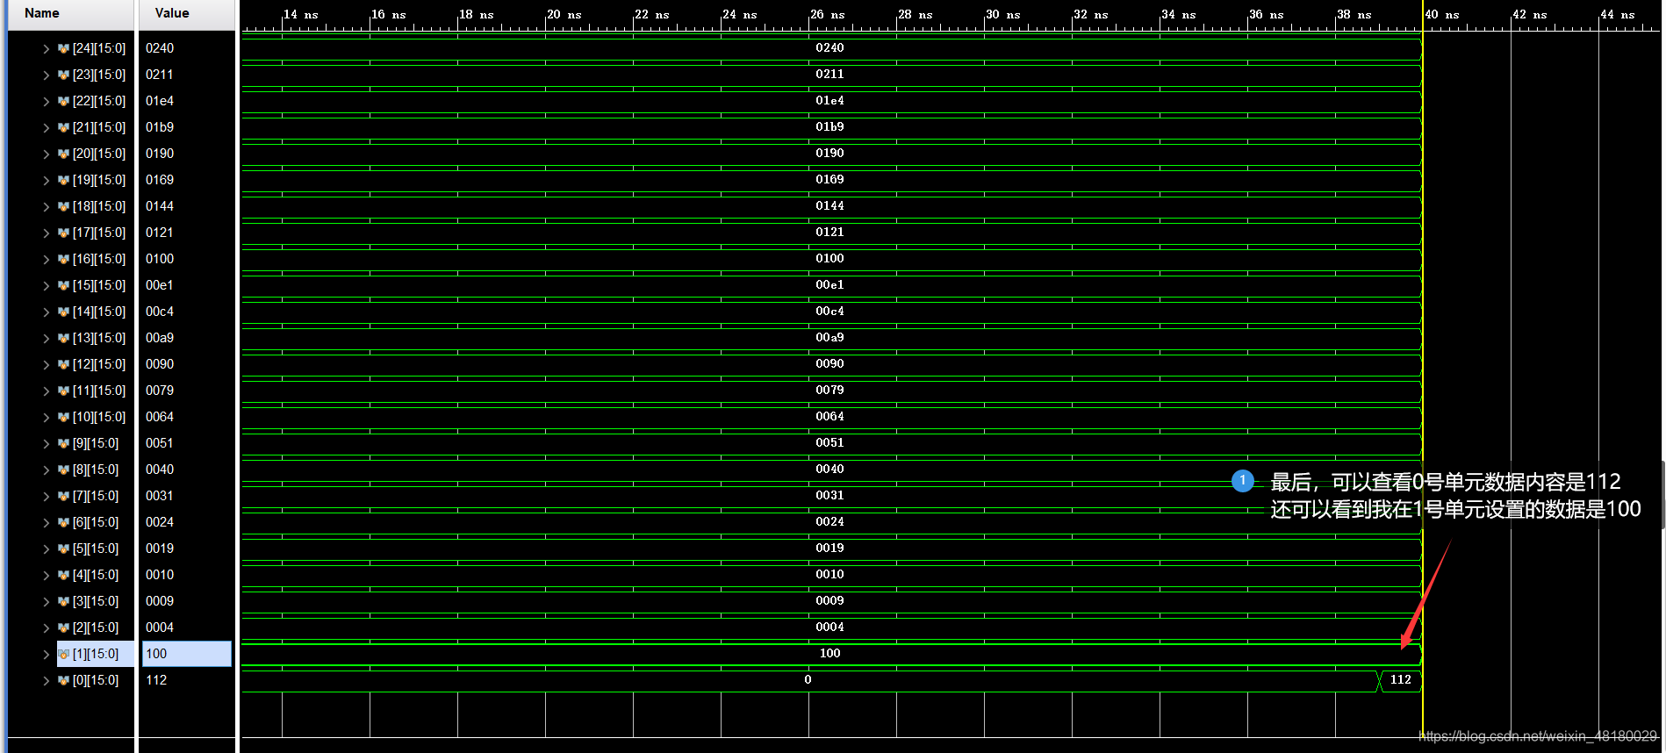Click the bus icon of signal [4][15:0]
Image resolution: width=1666 pixels, height=753 pixels.
tap(63, 576)
